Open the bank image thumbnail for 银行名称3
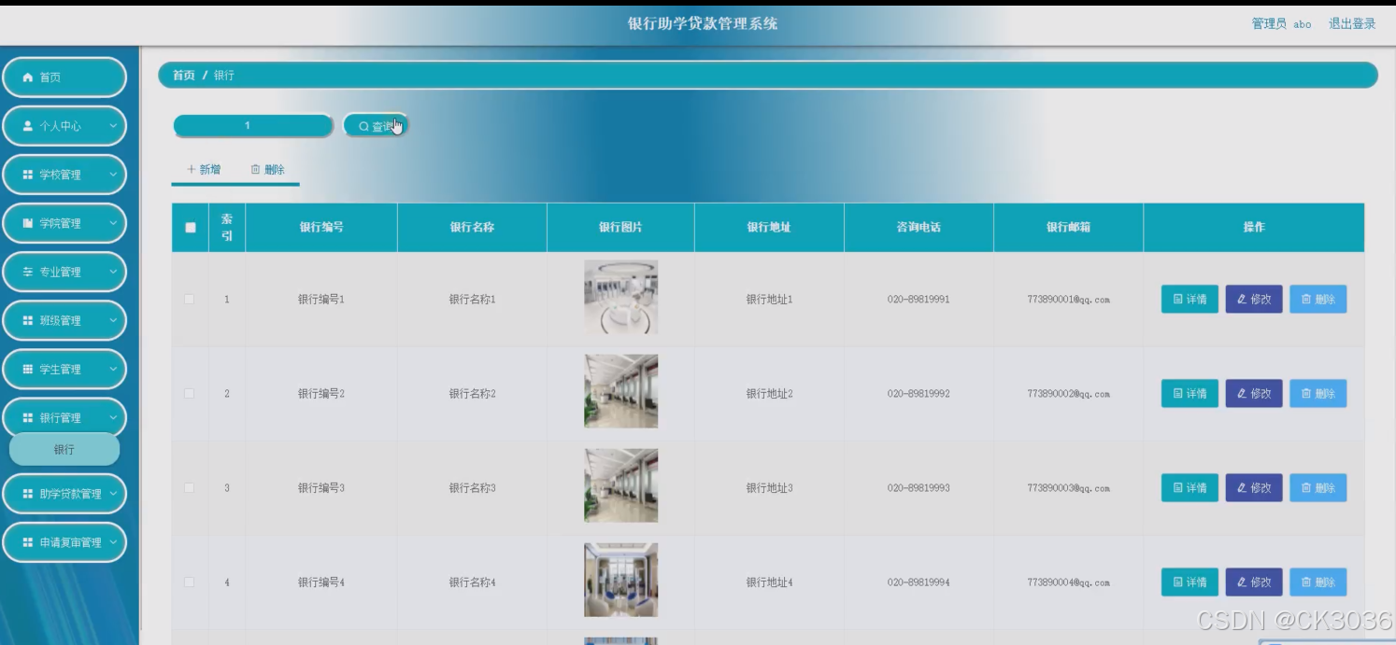The height and width of the screenshot is (645, 1396). click(620, 485)
